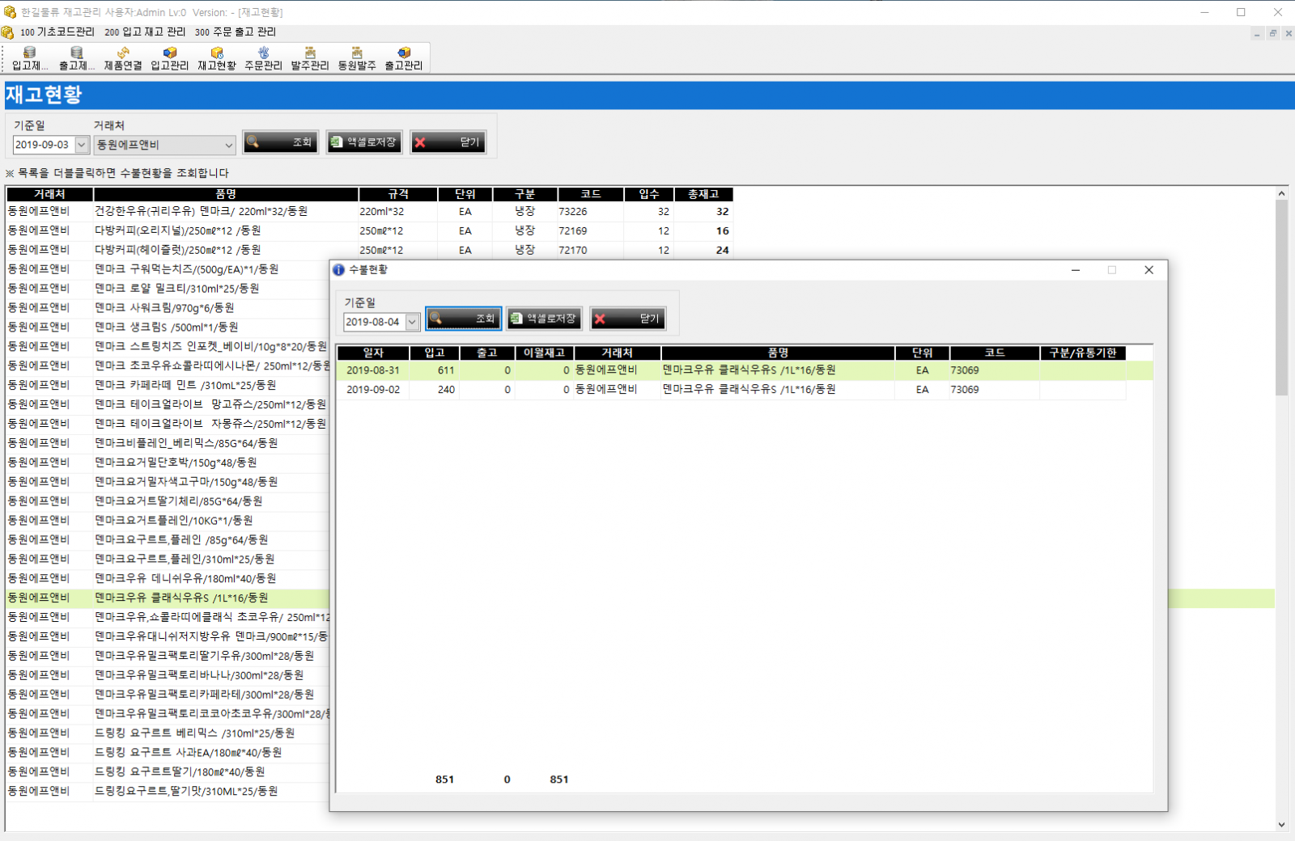Select row 건강한우유(귀리우유) 덴마크
1295x841 pixels.
pyautogui.click(x=370, y=211)
